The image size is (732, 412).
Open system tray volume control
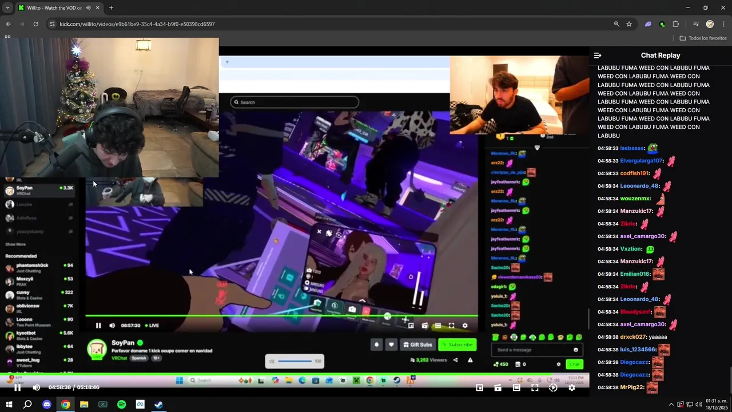[699, 405]
